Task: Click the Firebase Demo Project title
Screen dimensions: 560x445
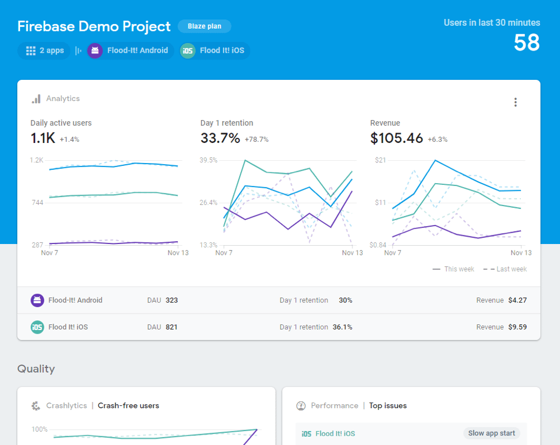Action: [x=94, y=26]
